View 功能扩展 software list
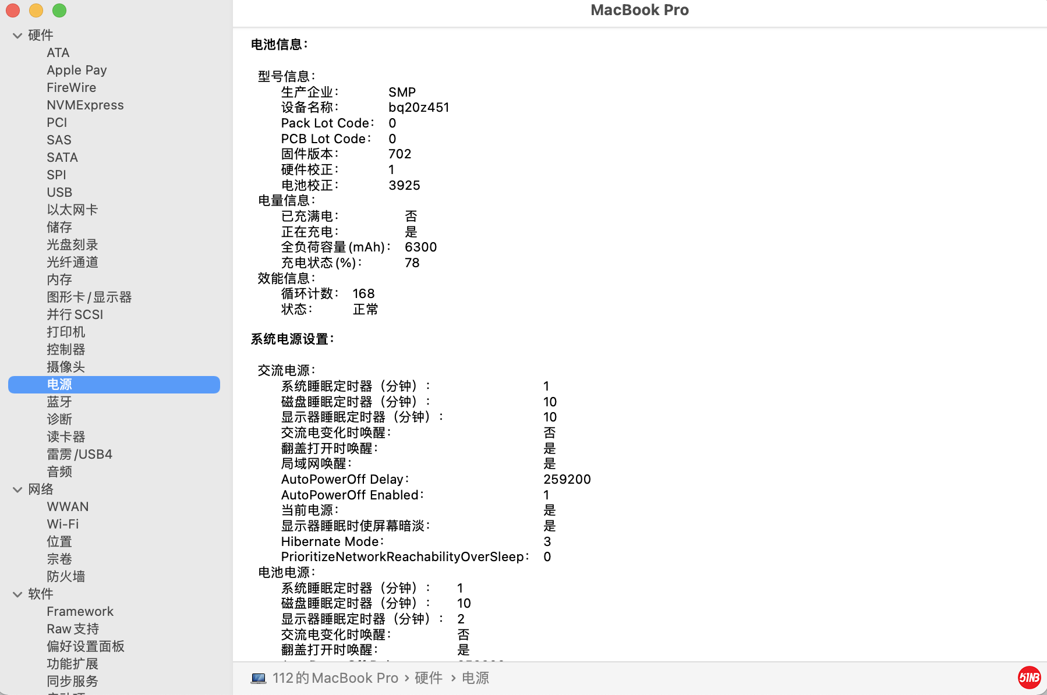The height and width of the screenshot is (695, 1047). (x=72, y=664)
